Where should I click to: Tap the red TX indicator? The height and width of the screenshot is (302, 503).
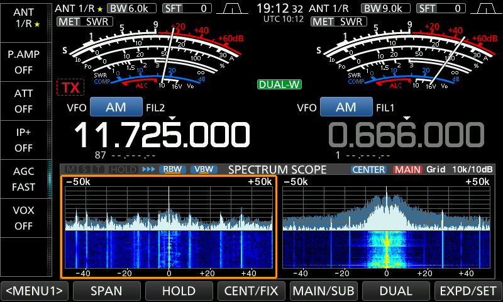pyautogui.click(x=70, y=87)
